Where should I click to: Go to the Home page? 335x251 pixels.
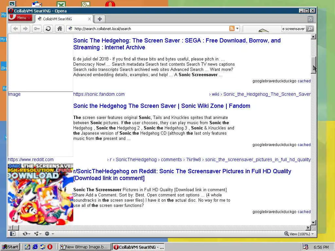click(x=60, y=29)
